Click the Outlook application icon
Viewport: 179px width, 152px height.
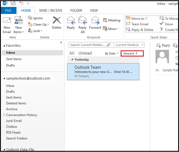(5, 3)
